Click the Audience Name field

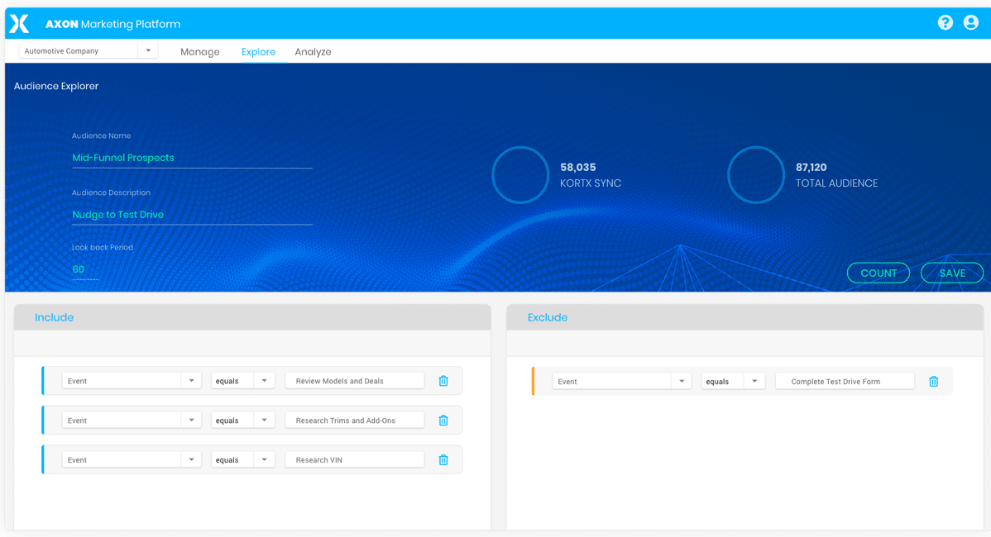(x=192, y=158)
